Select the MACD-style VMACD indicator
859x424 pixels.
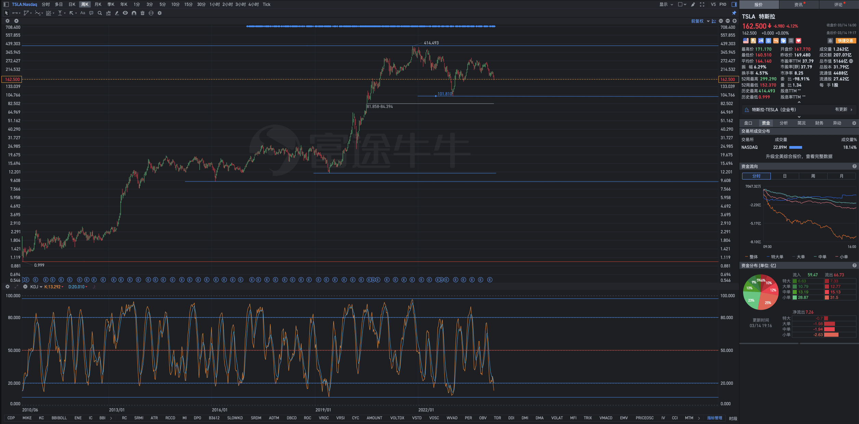606,418
